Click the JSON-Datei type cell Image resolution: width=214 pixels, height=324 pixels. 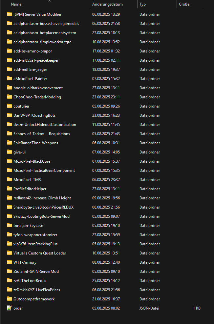pyautogui.click(x=149, y=308)
